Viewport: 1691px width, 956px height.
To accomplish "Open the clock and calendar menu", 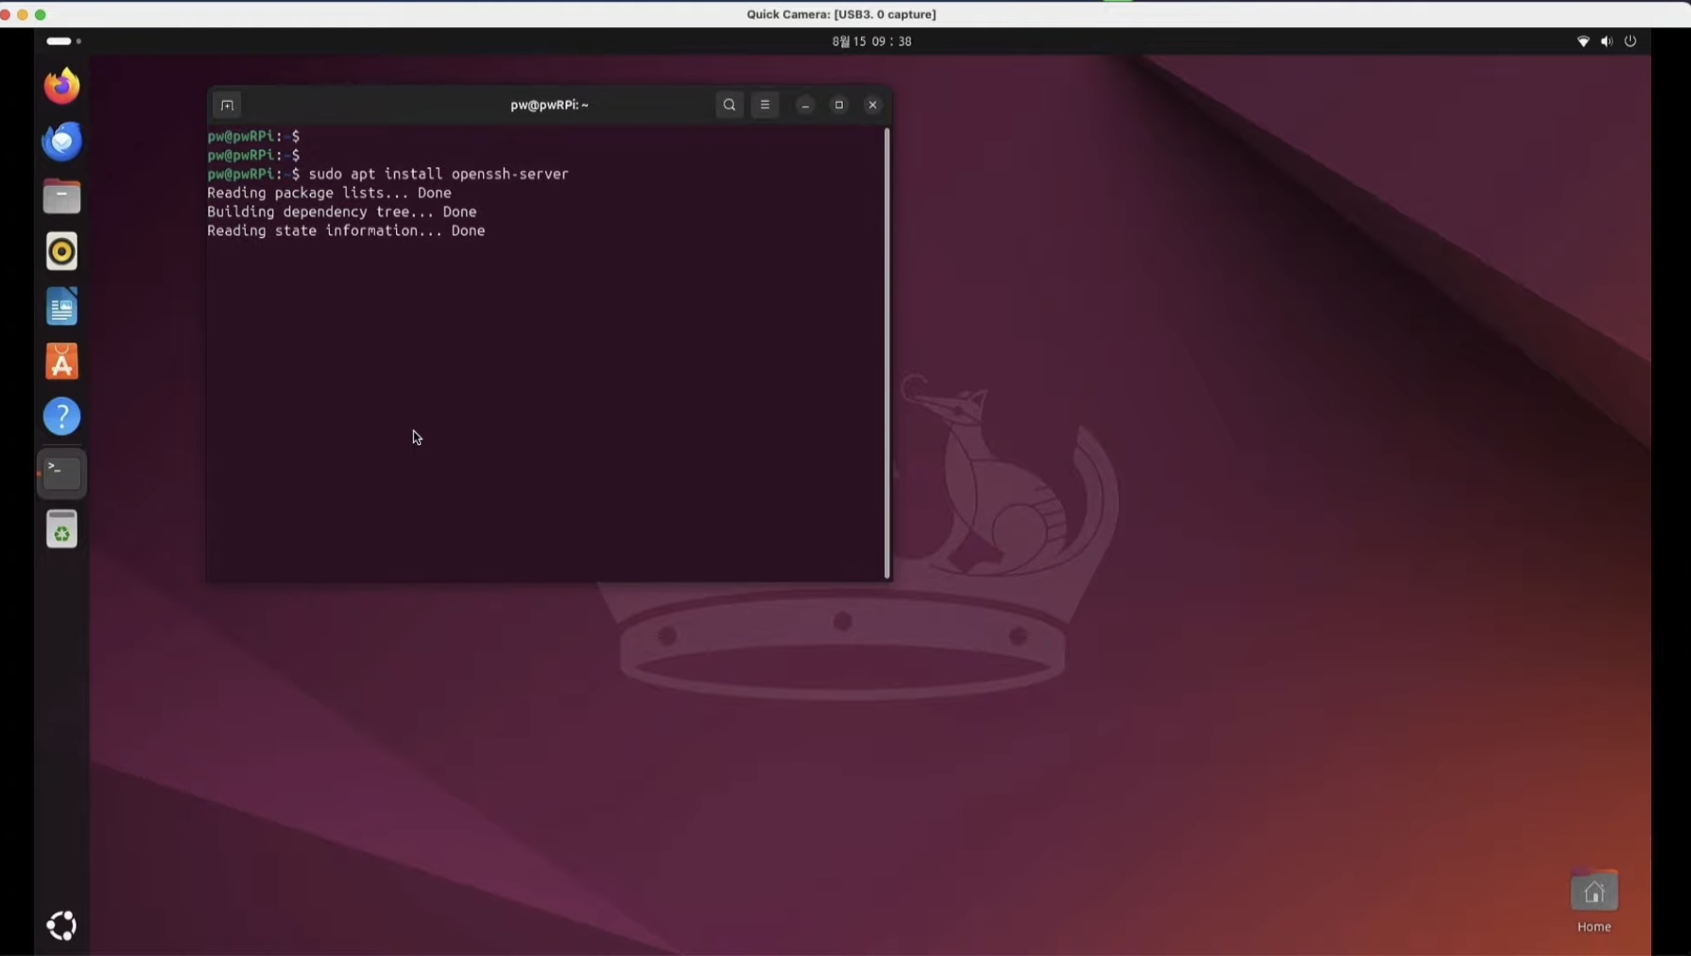I will coord(871,41).
